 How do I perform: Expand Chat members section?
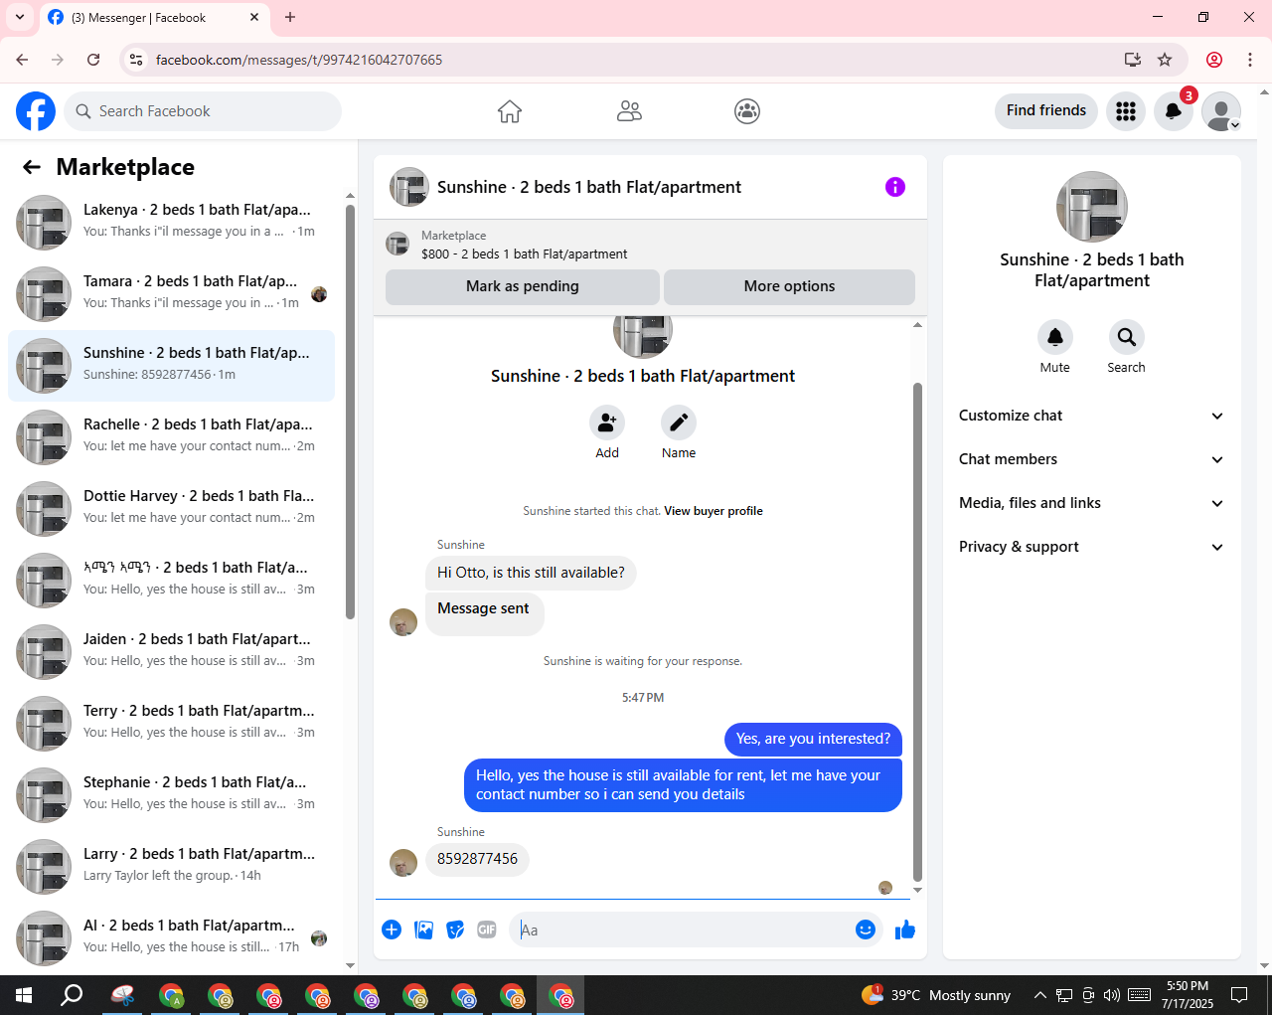1091,459
